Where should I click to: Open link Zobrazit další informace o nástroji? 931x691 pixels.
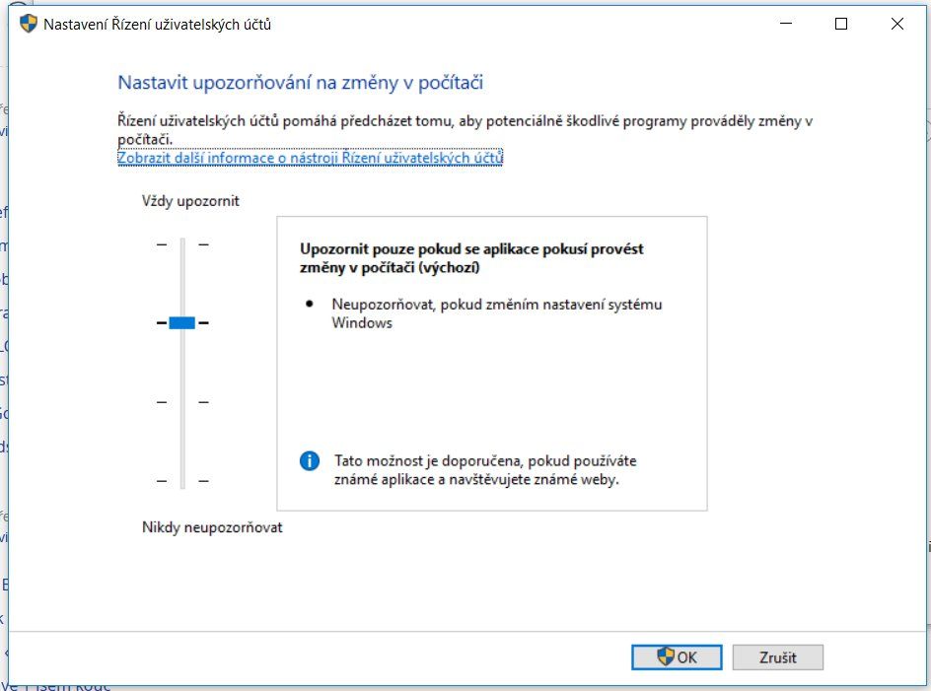click(x=310, y=158)
